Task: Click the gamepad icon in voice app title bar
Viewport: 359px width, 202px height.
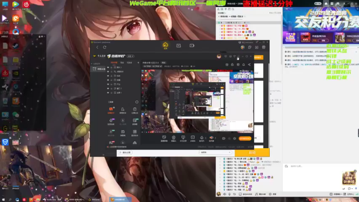Action: tap(338, 4)
